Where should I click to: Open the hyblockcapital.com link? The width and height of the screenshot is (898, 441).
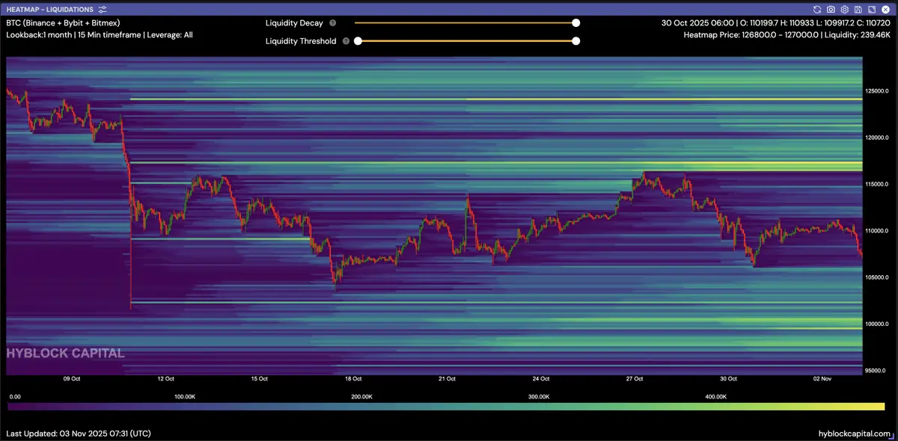(855, 434)
